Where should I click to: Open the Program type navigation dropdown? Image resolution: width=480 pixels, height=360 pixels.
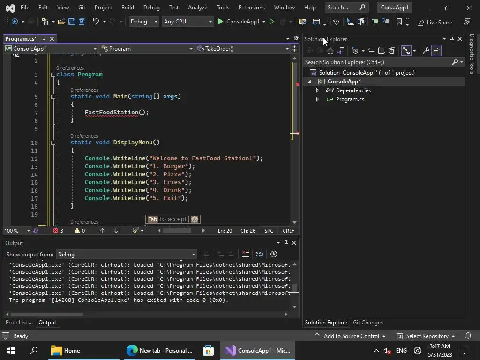(147, 49)
